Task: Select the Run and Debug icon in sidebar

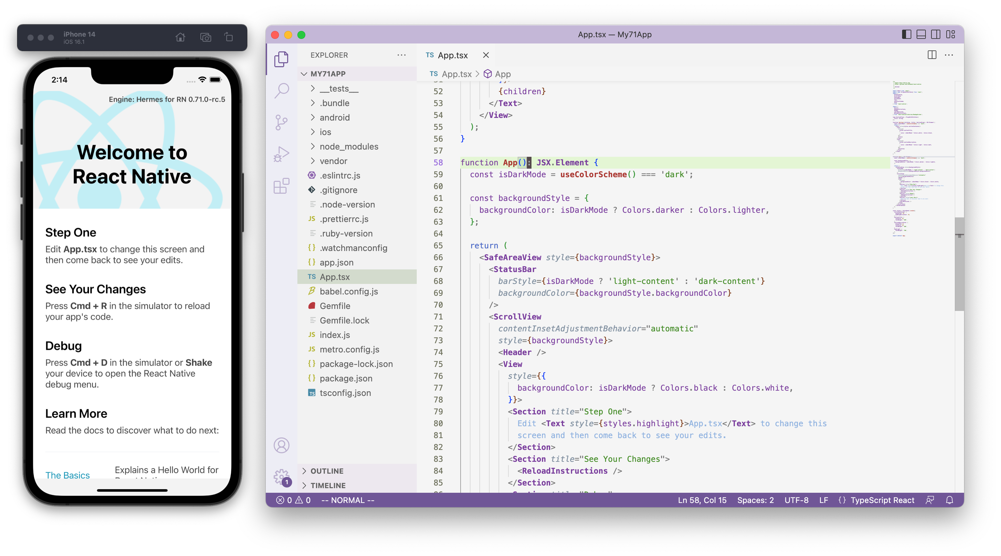Action: tap(282, 153)
